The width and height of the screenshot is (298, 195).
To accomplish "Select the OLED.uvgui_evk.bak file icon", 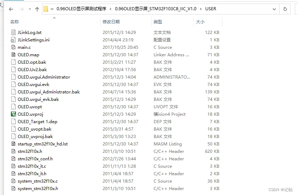I will pyautogui.click(x=13, y=99).
